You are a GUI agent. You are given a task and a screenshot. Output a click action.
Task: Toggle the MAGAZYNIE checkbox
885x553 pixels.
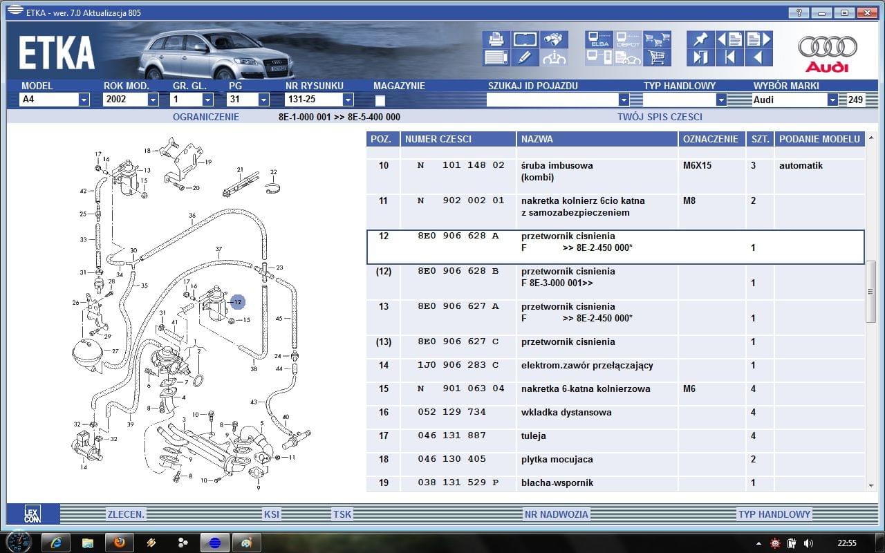click(x=380, y=100)
